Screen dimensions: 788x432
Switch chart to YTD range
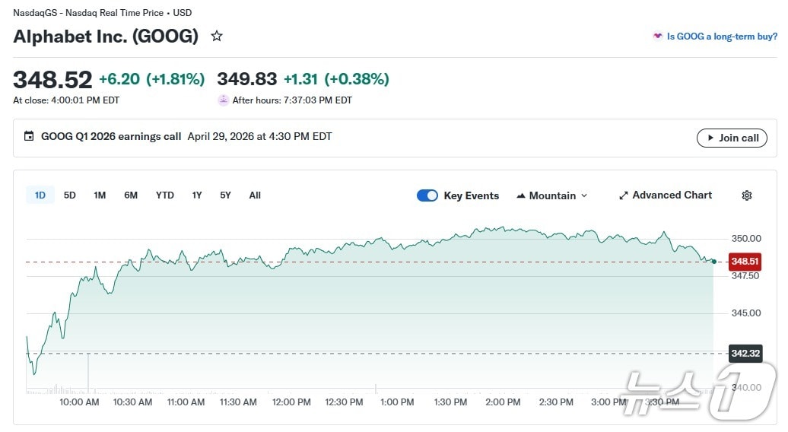[165, 195]
